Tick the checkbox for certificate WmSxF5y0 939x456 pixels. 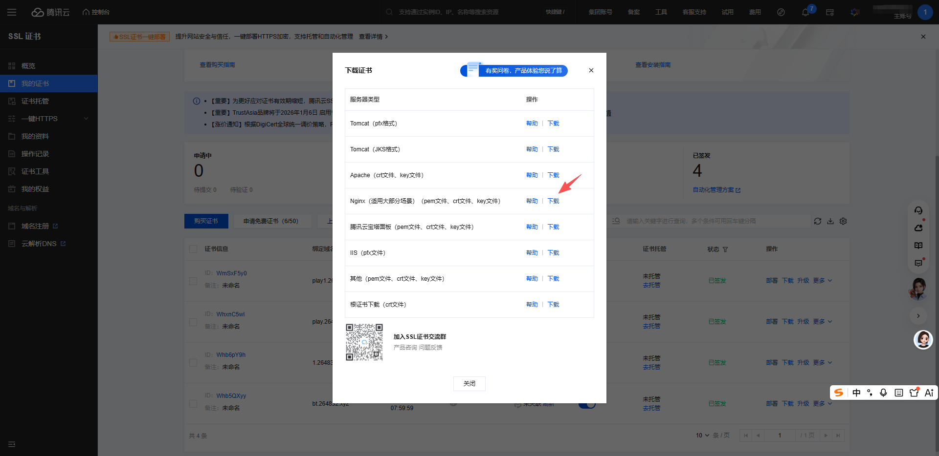pos(193,281)
